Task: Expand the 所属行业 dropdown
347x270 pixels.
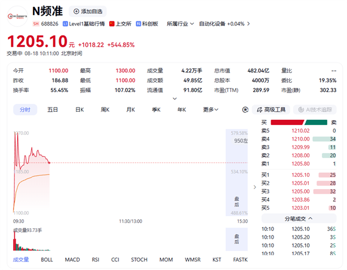Action: click(x=180, y=24)
